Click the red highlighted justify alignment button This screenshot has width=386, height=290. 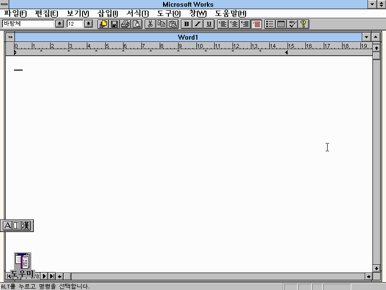[256, 24]
